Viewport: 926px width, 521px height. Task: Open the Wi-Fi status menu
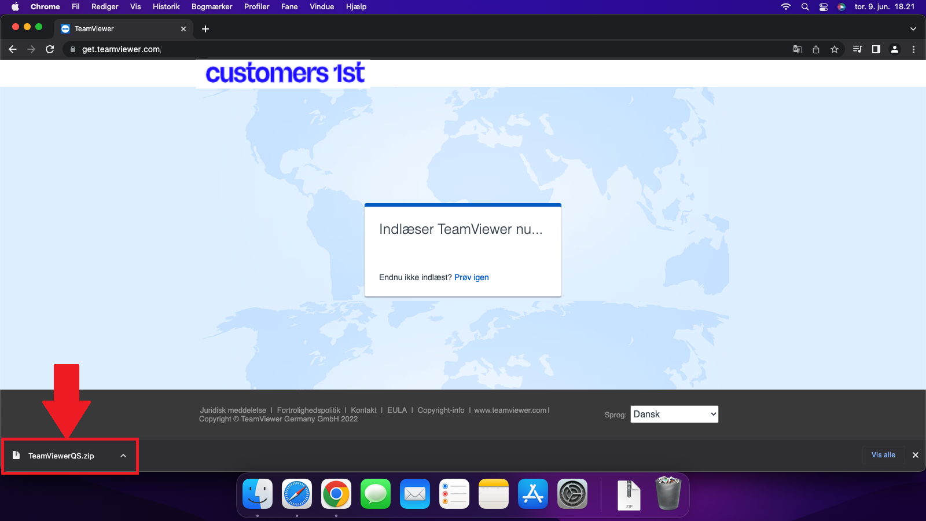pyautogui.click(x=786, y=7)
